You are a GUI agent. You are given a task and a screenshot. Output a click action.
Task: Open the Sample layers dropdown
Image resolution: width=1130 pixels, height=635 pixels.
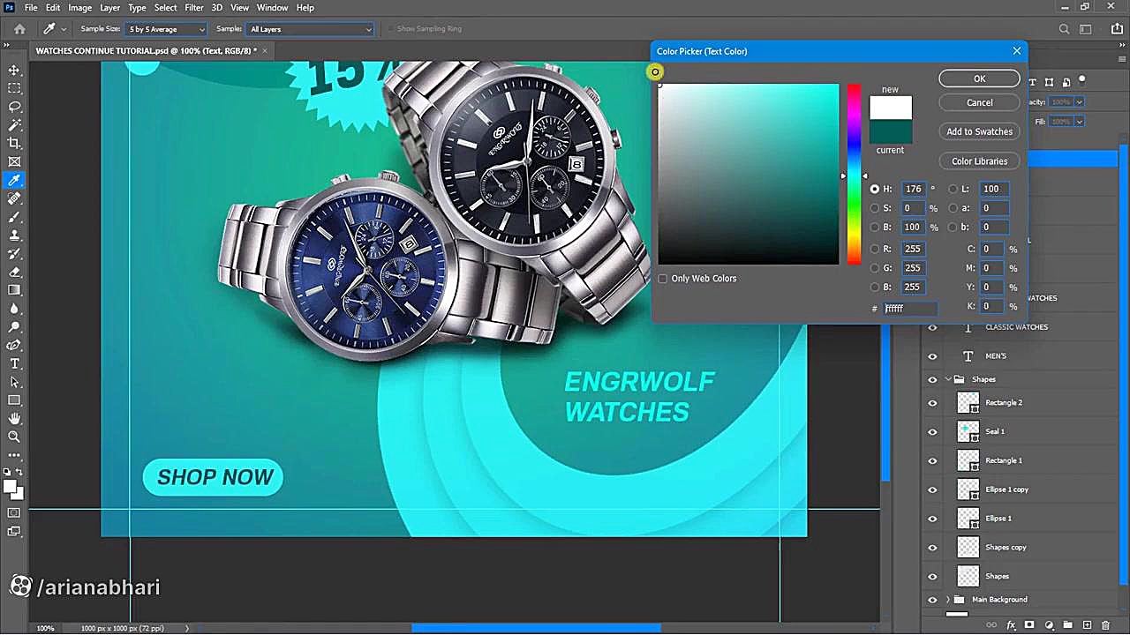[x=310, y=29]
